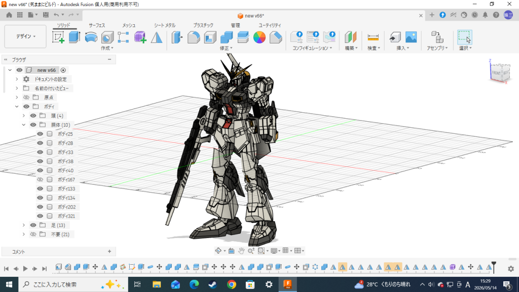Image resolution: width=519 pixels, height=292 pixels.
Task: Switch to the サーフェス tab
Action: point(97,25)
